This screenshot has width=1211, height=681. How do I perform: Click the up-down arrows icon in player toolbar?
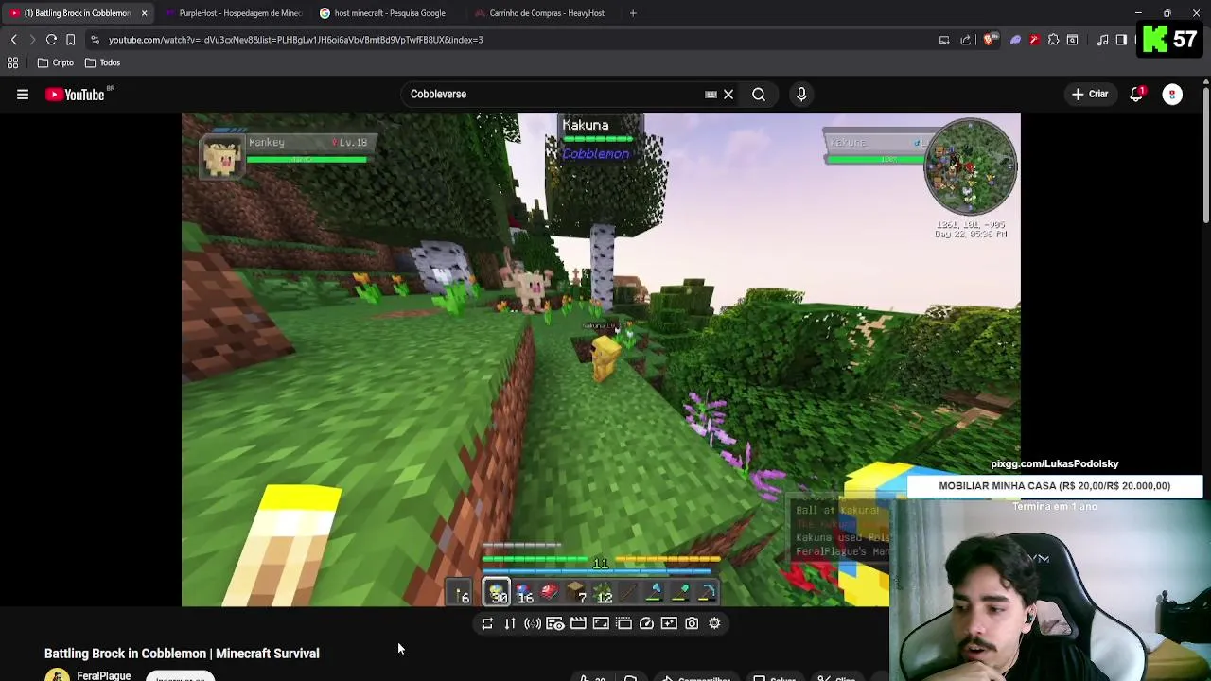[x=510, y=623]
